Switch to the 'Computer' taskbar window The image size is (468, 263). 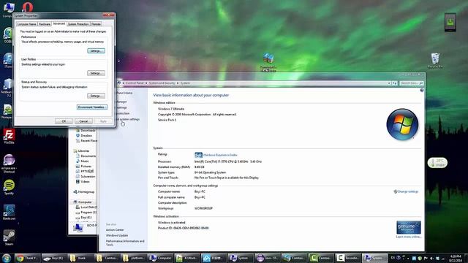(x=161, y=258)
